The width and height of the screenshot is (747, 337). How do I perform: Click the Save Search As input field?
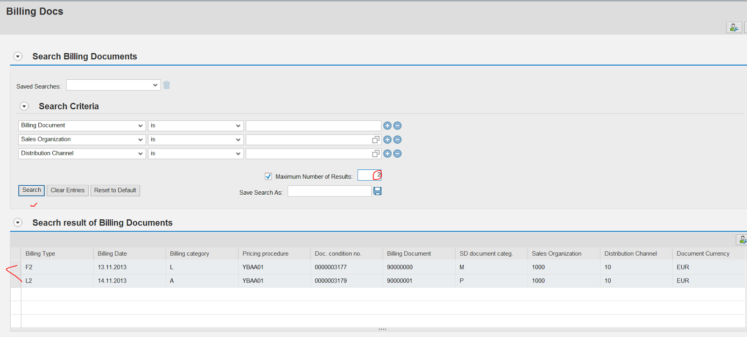[329, 191]
